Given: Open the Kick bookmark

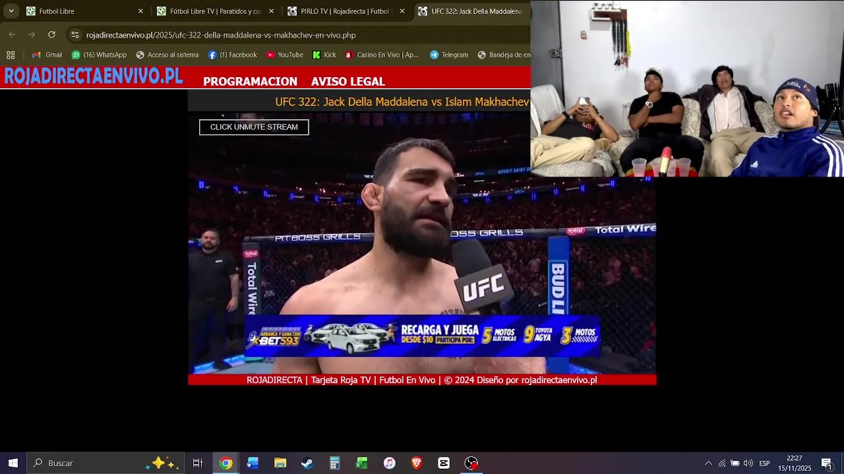Looking at the screenshot, I should tap(324, 55).
